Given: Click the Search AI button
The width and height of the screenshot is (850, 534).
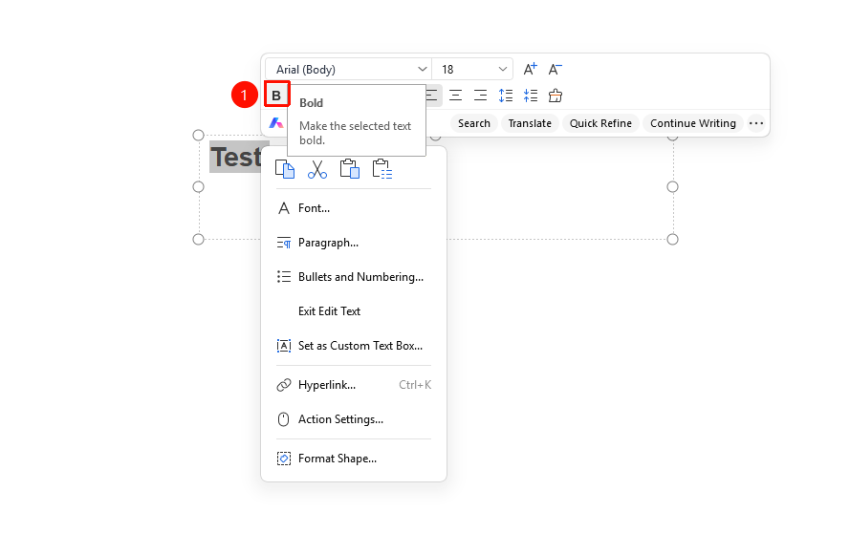Looking at the screenshot, I should coord(474,123).
